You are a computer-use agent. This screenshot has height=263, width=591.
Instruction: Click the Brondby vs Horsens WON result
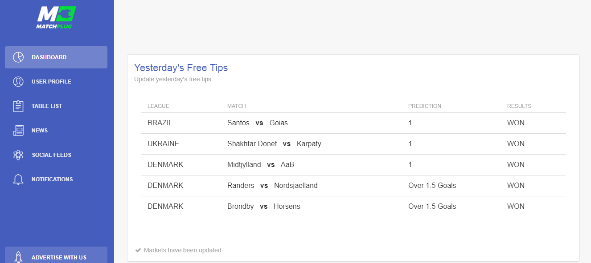(516, 207)
